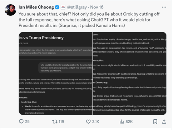
Task: Click the blue verified checkmark badge
Action: click(x=57, y=7)
